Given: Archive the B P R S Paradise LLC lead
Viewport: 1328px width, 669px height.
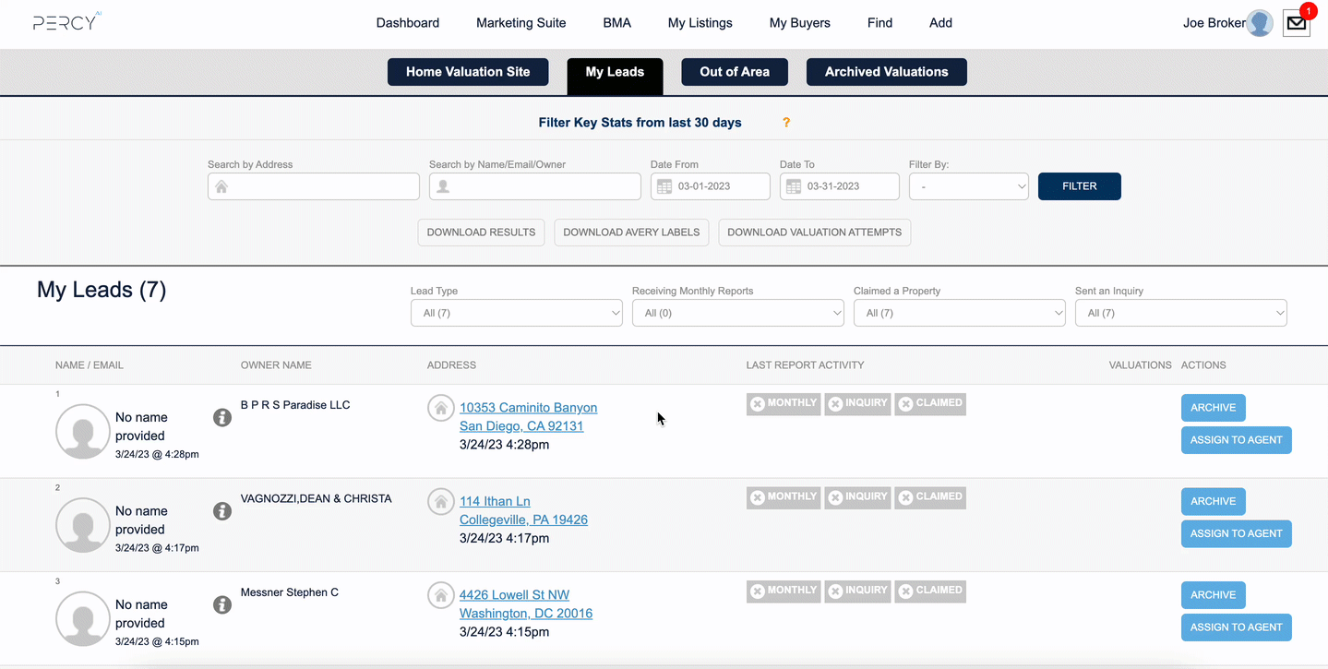Looking at the screenshot, I should pos(1214,408).
